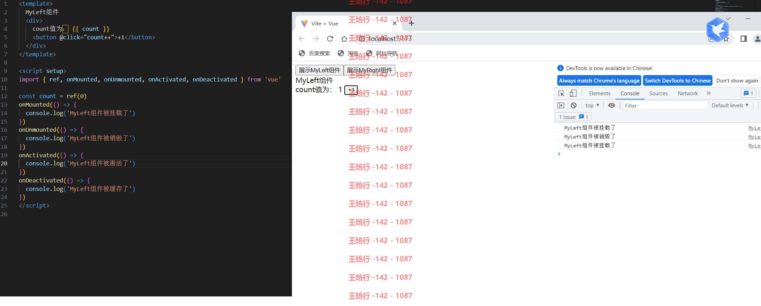Click the +1 count button

(x=351, y=90)
